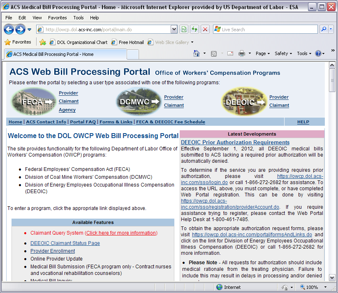Expand the address bar URL dropdown
This screenshot has height=293, width=338.
[174, 29]
